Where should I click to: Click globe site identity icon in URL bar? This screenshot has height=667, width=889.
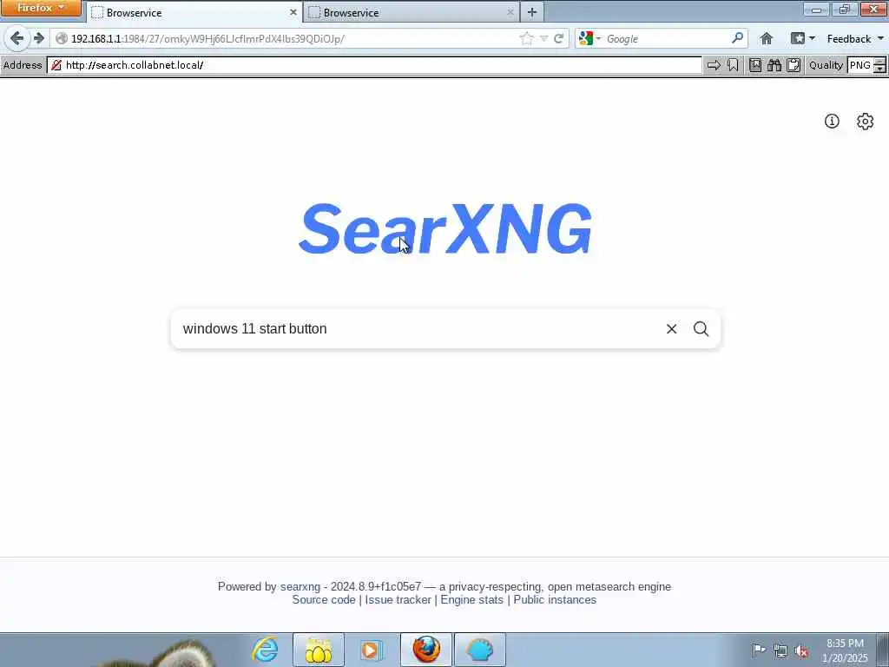click(62, 38)
